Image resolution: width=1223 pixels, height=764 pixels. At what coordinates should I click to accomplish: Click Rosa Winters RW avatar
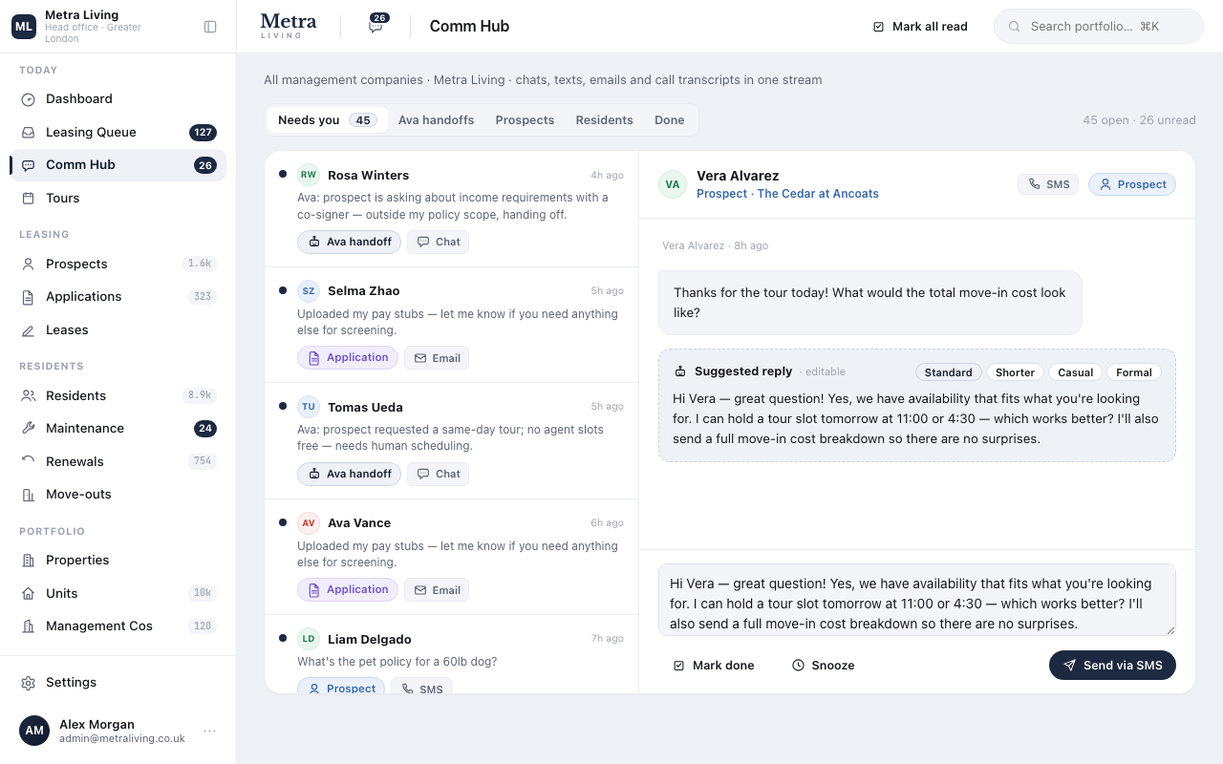309,175
